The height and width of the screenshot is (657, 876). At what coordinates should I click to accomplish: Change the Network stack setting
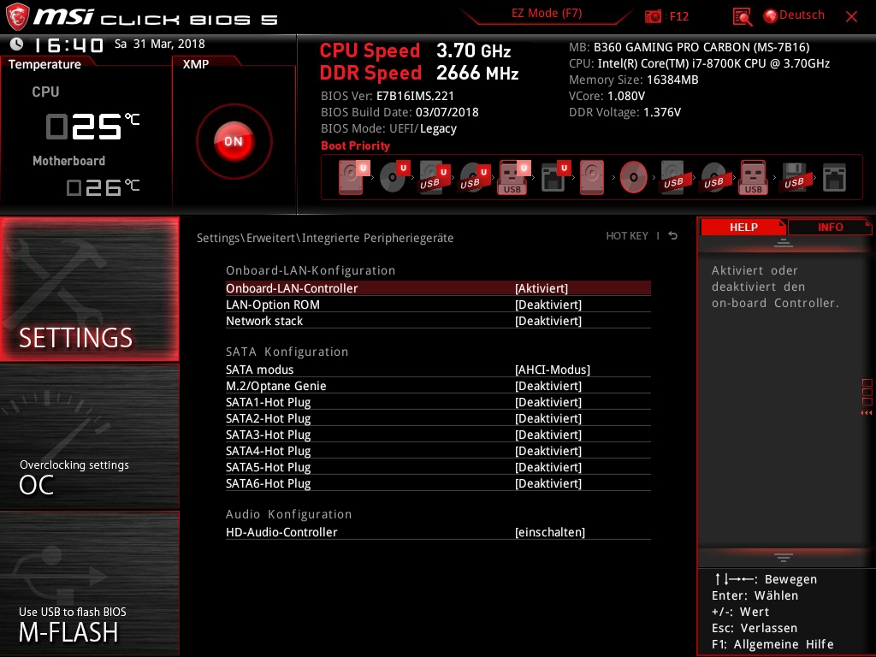(548, 321)
